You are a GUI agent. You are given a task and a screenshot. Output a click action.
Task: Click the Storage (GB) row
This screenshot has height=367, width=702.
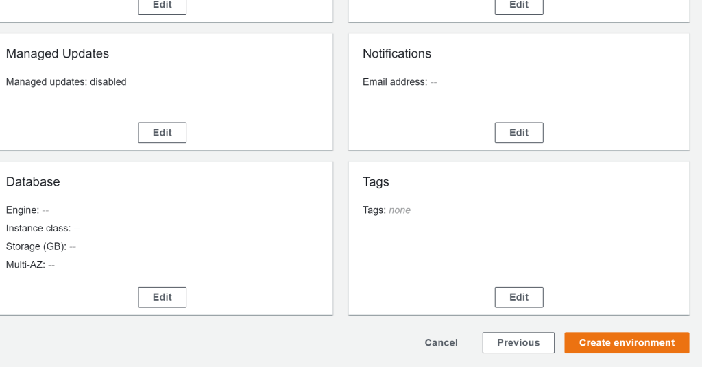[x=40, y=246]
